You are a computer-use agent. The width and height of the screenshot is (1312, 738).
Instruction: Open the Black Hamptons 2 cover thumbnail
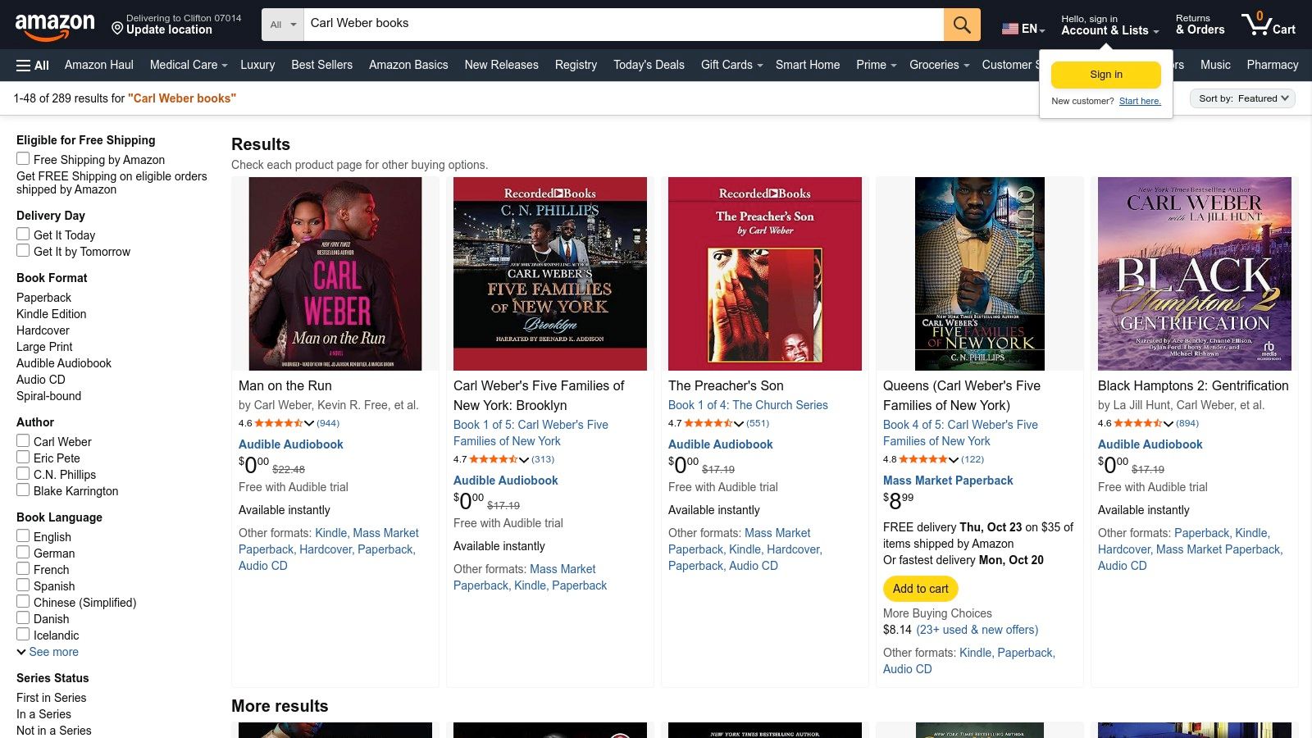(x=1194, y=274)
